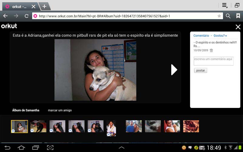
Task: Select the second album thumbnail
Action: (39, 126)
